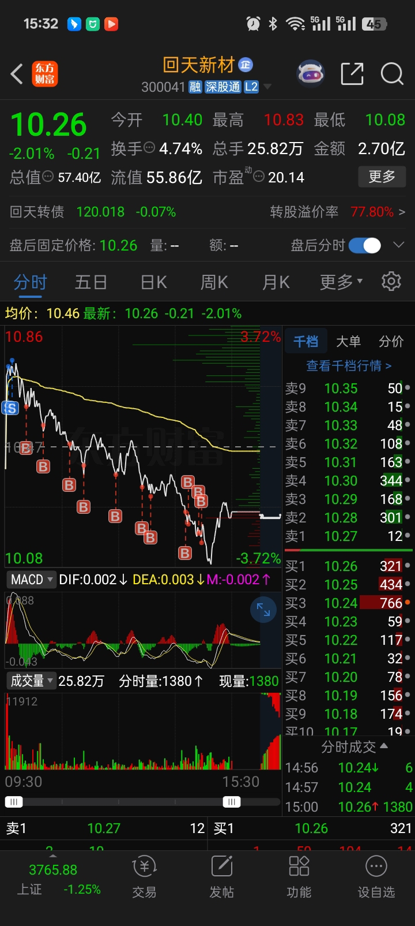Tap the 14:57 10.24 trade row
Viewport: 415px width, 926px height.
point(349,787)
